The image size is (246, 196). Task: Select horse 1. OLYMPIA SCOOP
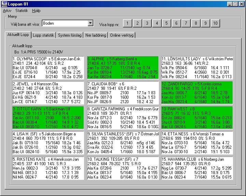click(48, 68)
